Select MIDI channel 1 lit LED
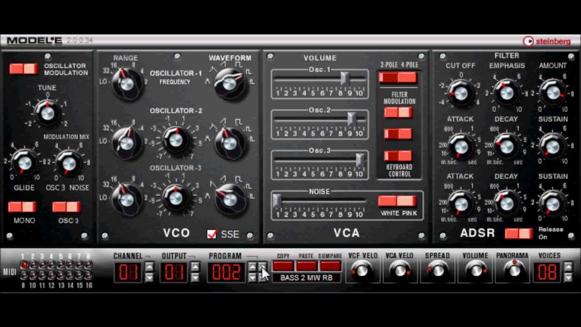Viewport: 581px width, 327px height. [x=24, y=265]
